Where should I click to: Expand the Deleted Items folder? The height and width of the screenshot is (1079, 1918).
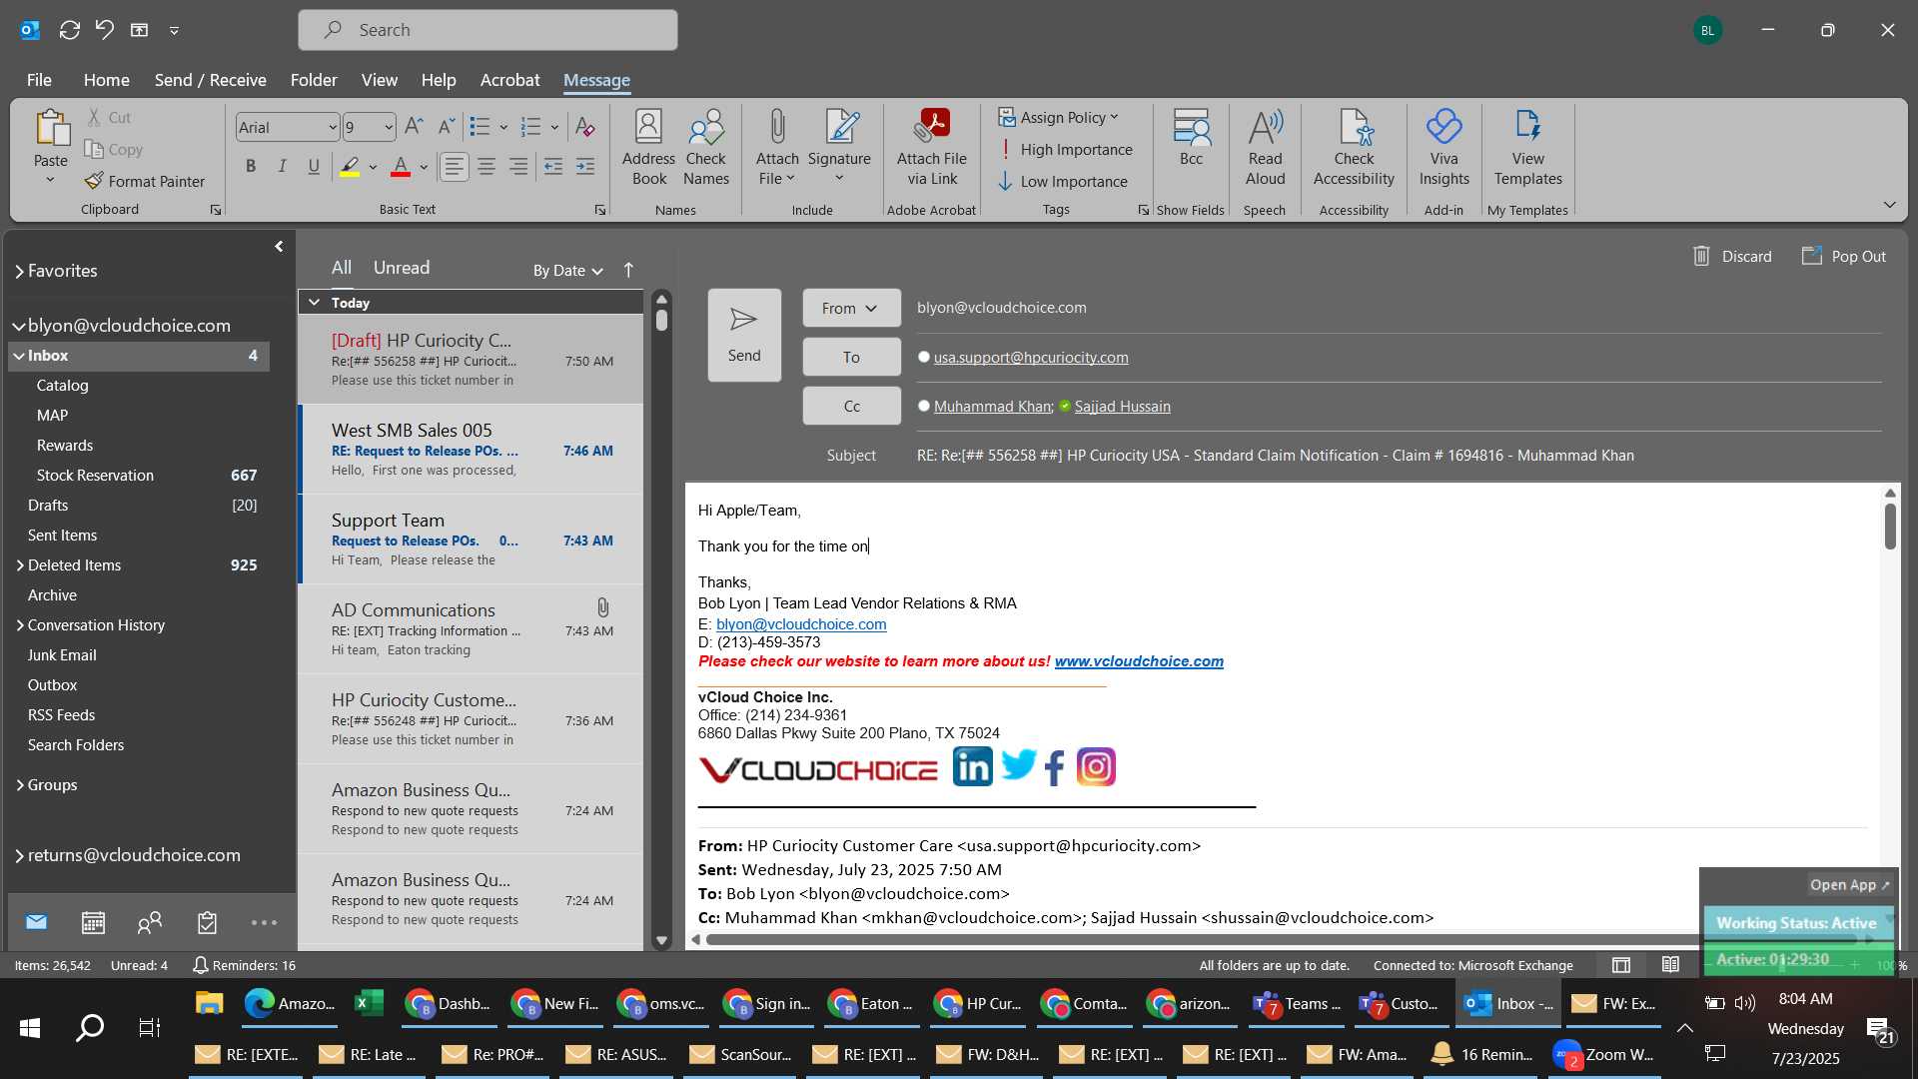19,565
